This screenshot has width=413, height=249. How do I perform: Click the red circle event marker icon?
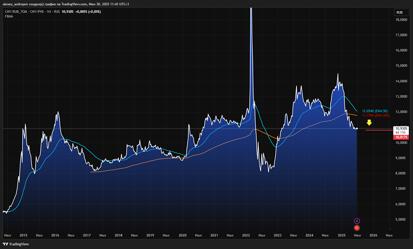pos(357,227)
